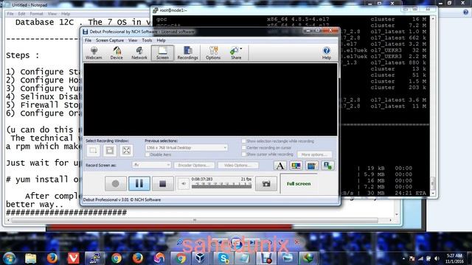Open the text caption tool (A icon)

tap(280, 166)
